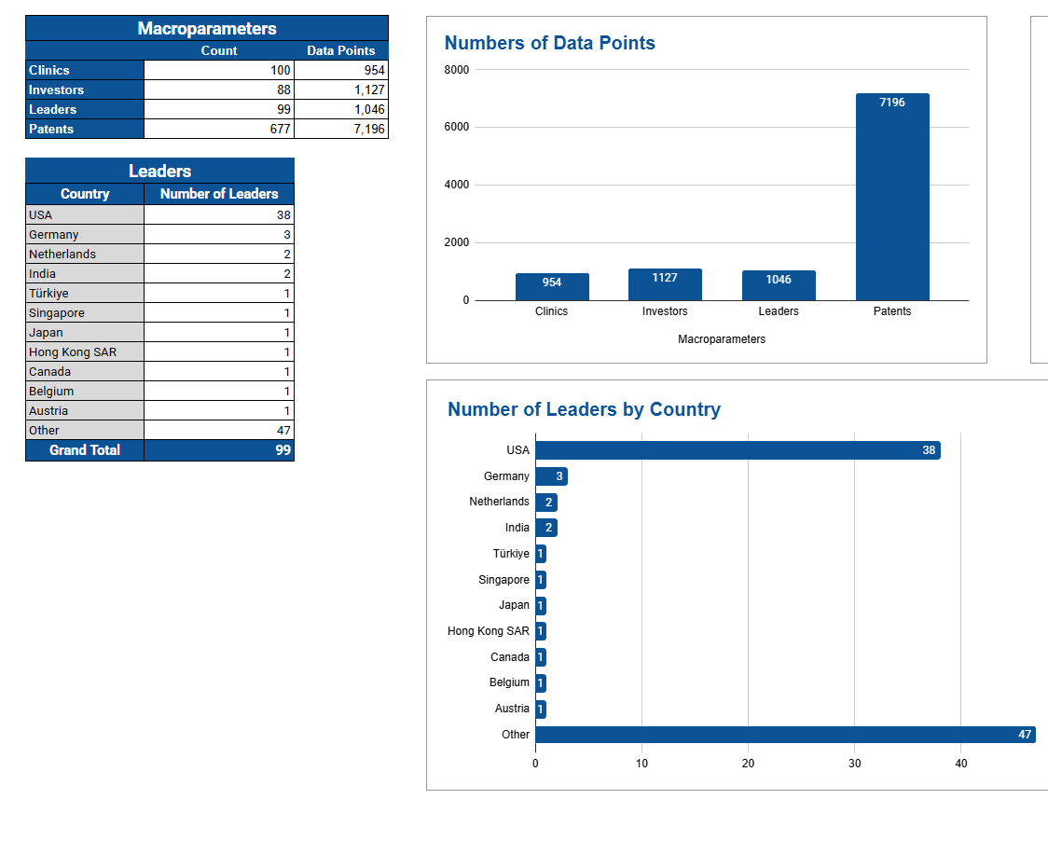The image size is (1048, 868).
Task: Click the 'Number of Leaders' column header
Action: [x=219, y=194]
